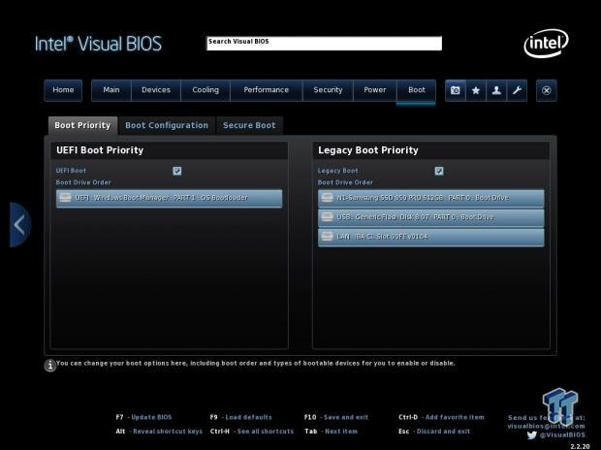Click the info icon beside help text
The image size is (601, 450).
click(x=50, y=366)
